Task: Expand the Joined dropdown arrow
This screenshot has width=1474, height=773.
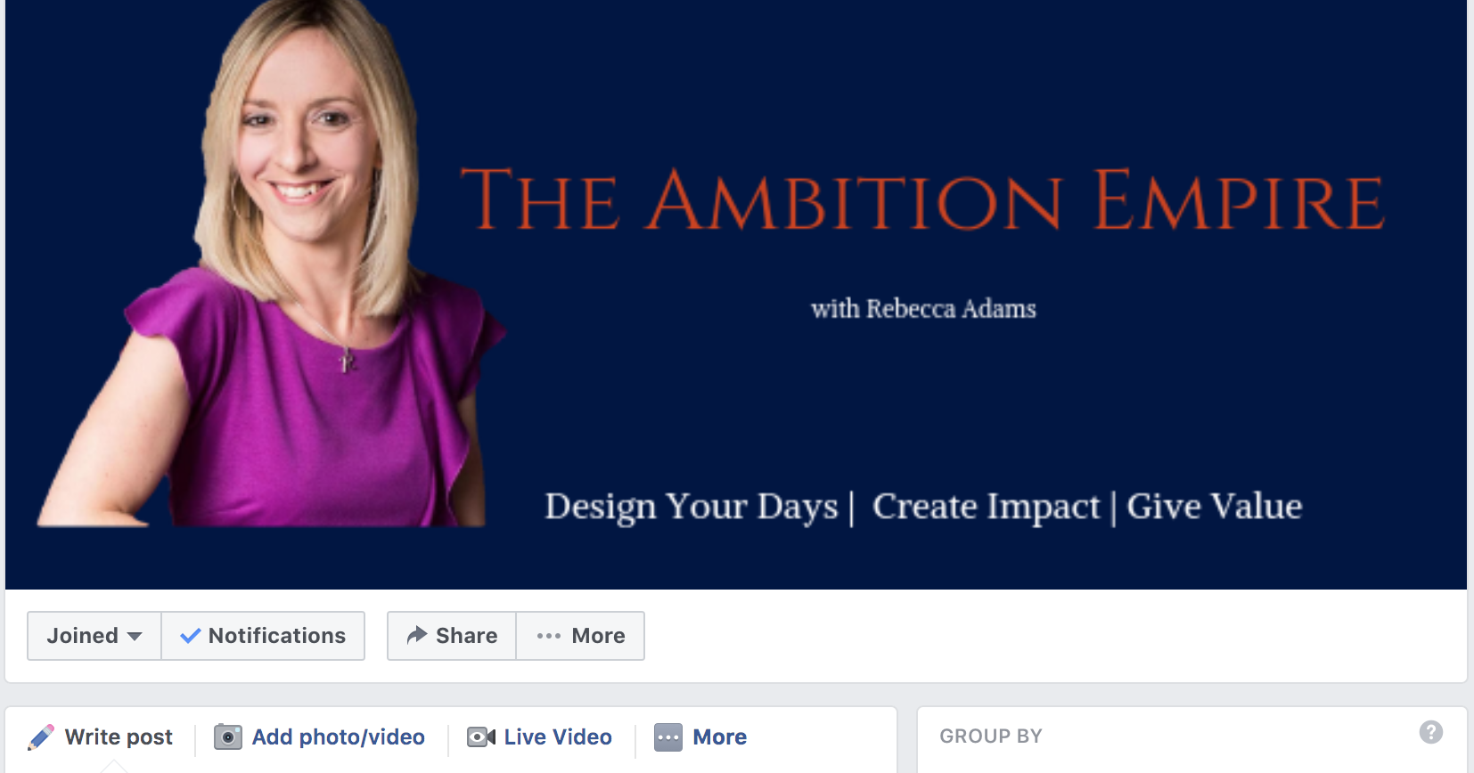Action: point(135,636)
